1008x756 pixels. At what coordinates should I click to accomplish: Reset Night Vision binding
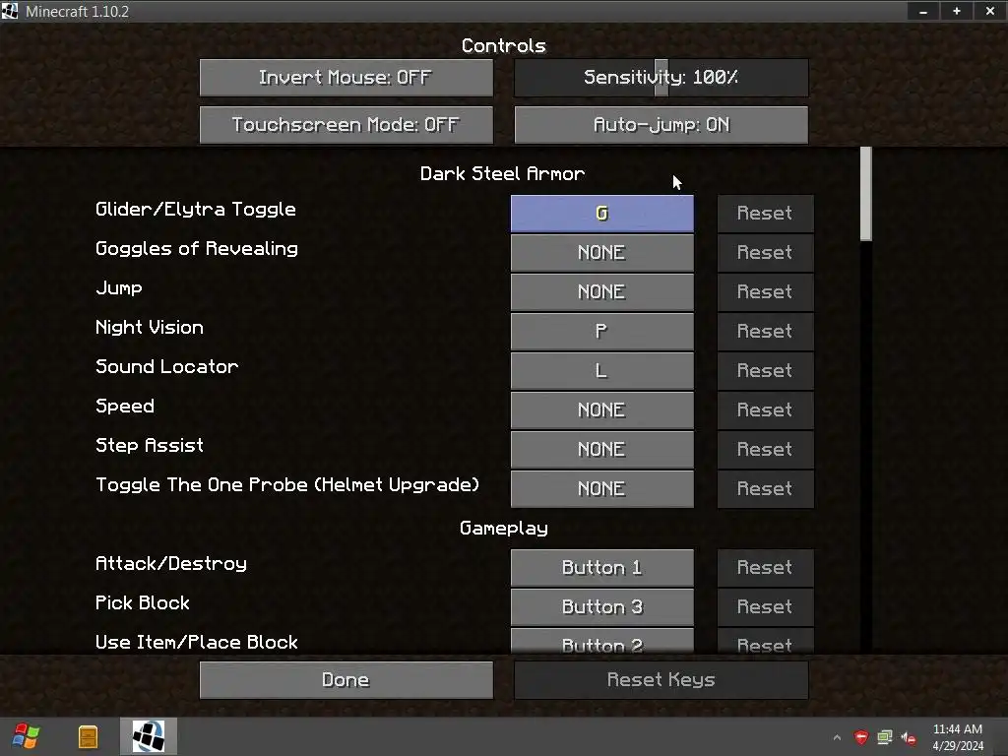tap(765, 331)
